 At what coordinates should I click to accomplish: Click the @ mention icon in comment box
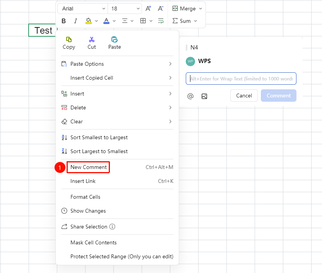(190, 96)
